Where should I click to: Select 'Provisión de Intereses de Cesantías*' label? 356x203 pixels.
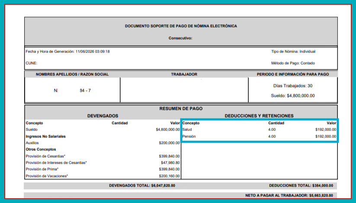pyautogui.click(x=56, y=162)
